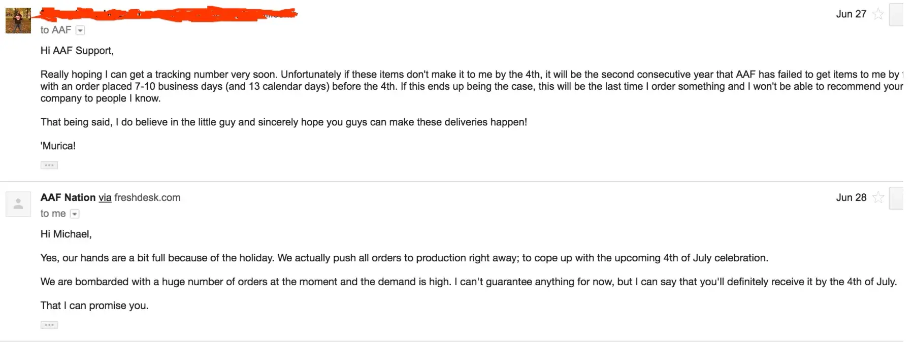Star the Jun 27 email
This screenshot has height=342, width=914.
(878, 14)
